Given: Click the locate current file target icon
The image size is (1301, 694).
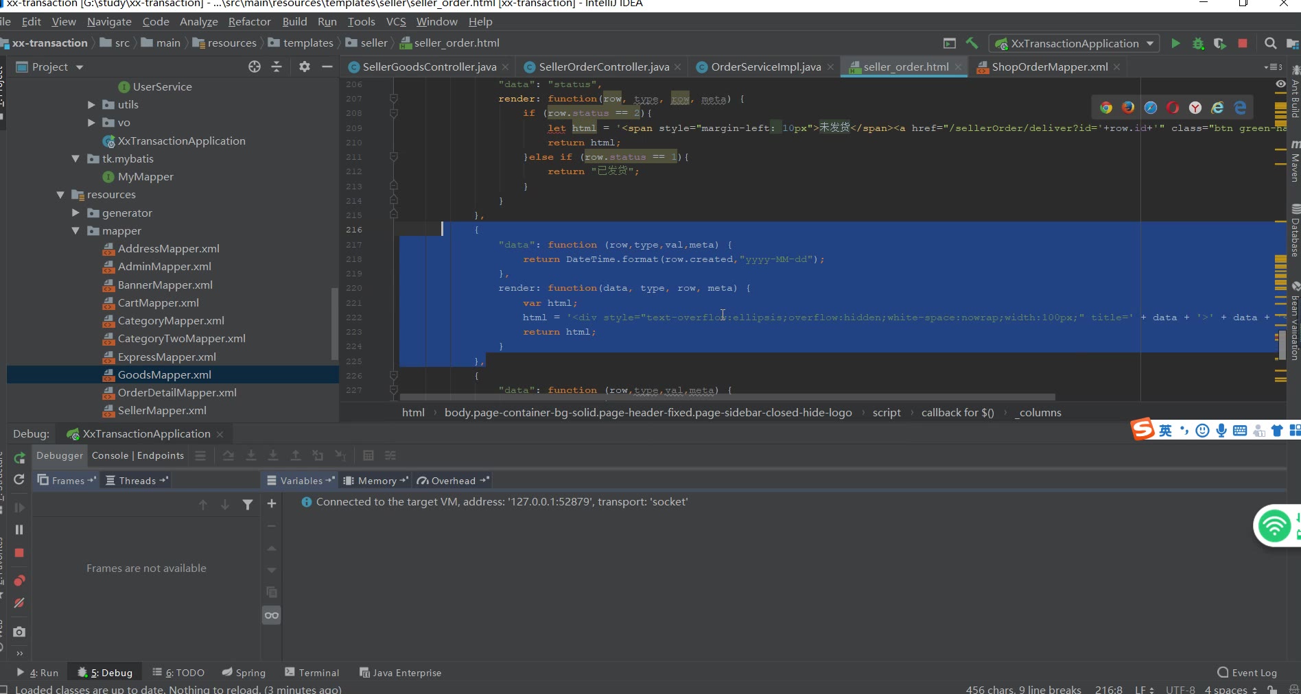Looking at the screenshot, I should pos(255,67).
